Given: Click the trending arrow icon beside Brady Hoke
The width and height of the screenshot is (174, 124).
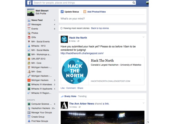Looking at the screenshot, I should coord(62,96).
